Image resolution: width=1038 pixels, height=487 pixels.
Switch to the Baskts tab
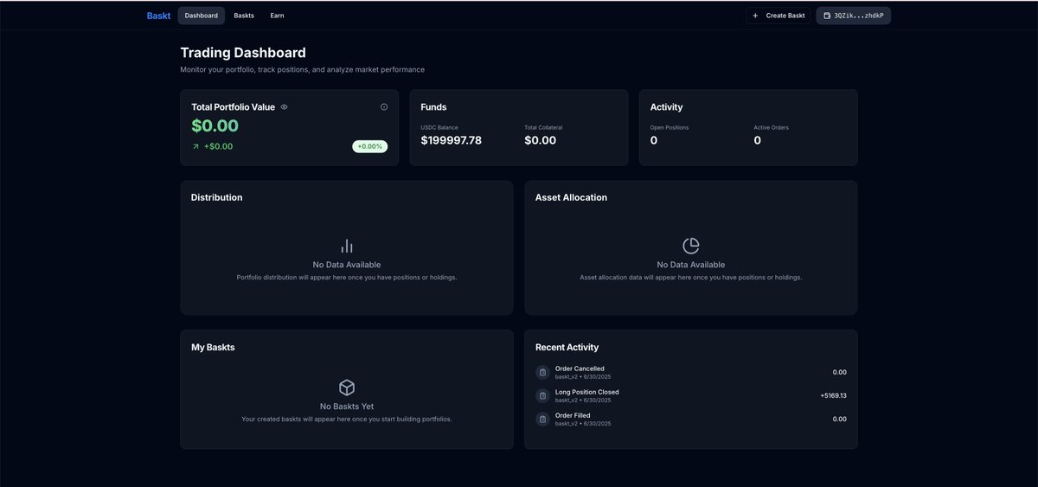(x=244, y=16)
